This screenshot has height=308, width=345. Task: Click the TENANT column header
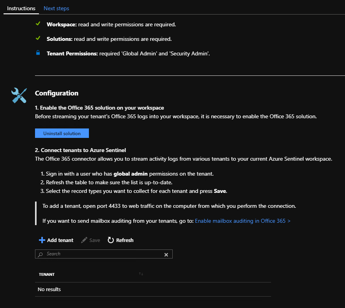pyautogui.click(x=47, y=274)
